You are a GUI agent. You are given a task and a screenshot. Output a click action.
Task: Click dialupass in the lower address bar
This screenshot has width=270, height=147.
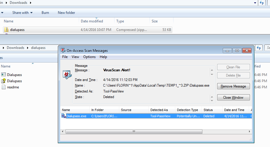pyautogui.click(x=38, y=48)
